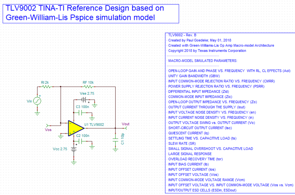
Task: Select load capacitor C1 10p
Action: 115,140
